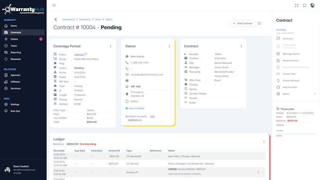
Task: Click View on Maps link
Action: click(x=137, y=108)
